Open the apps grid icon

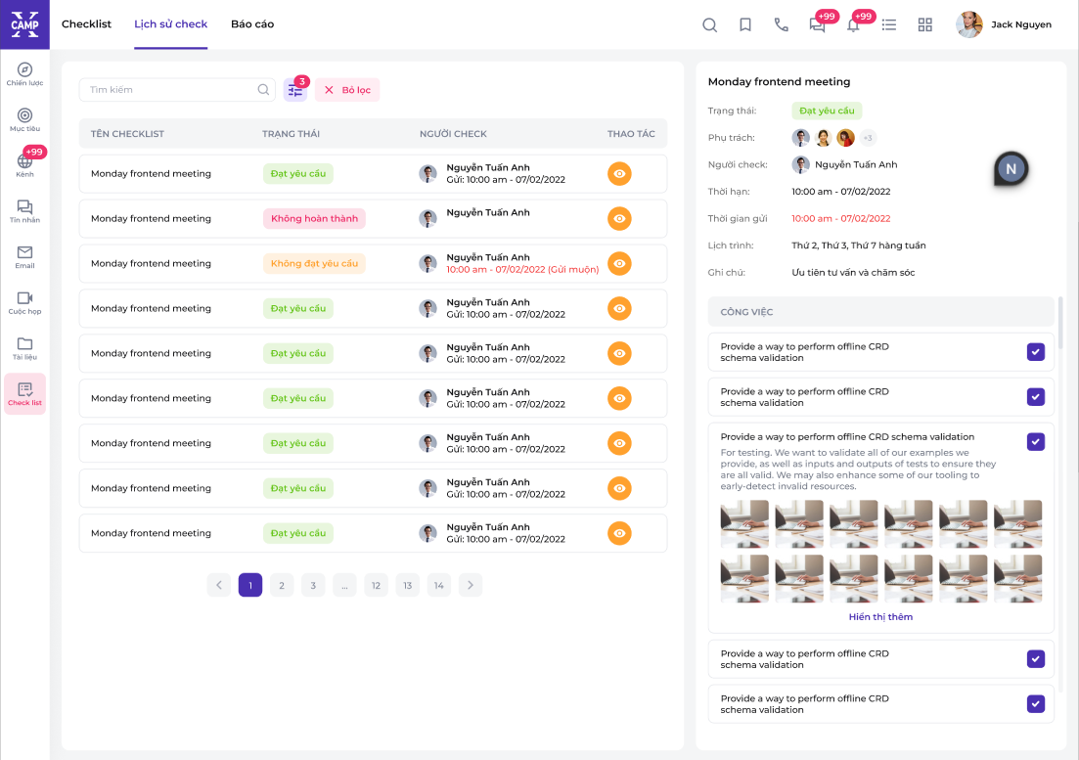pos(924,25)
